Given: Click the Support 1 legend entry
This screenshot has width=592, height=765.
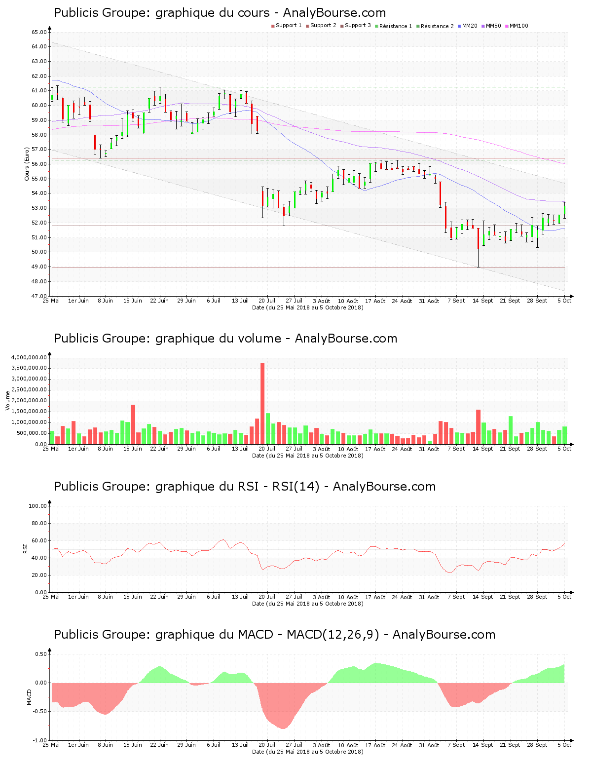Looking at the screenshot, I should [x=287, y=26].
